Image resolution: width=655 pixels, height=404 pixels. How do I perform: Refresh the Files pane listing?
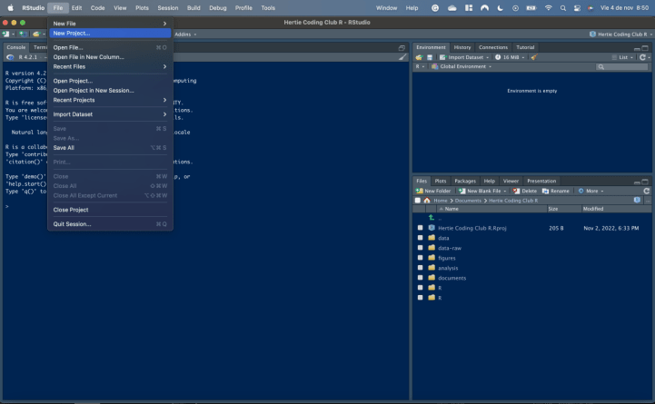click(x=646, y=191)
